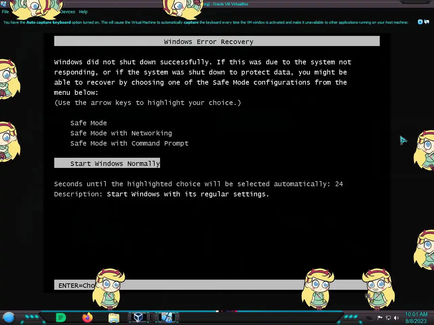This screenshot has height=325, width=434.
Task: Open the volume speaker icon in tray
Action: (x=396, y=318)
